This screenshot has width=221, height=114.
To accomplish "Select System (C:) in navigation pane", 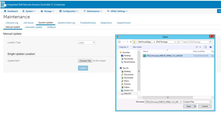I will click(x=129, y=90).
